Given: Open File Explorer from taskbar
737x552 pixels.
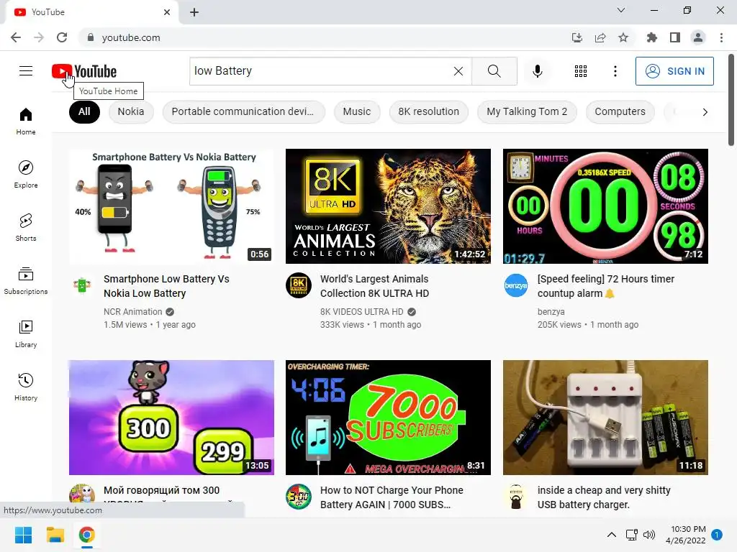Looking at the screenshot, I should click(x=55, y=535).
